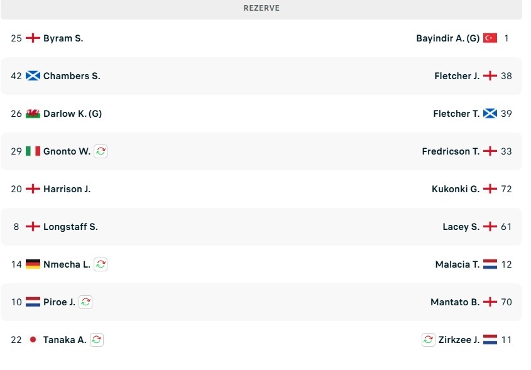Select player Harrison J.
This screenshot has height=370, width=531.
tap(67, 189)
